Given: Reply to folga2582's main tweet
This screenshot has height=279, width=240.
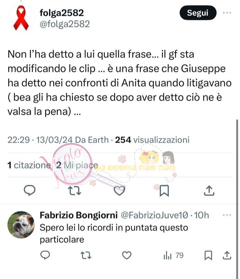Looking at the screenshot, I should (x=30, y=190).
